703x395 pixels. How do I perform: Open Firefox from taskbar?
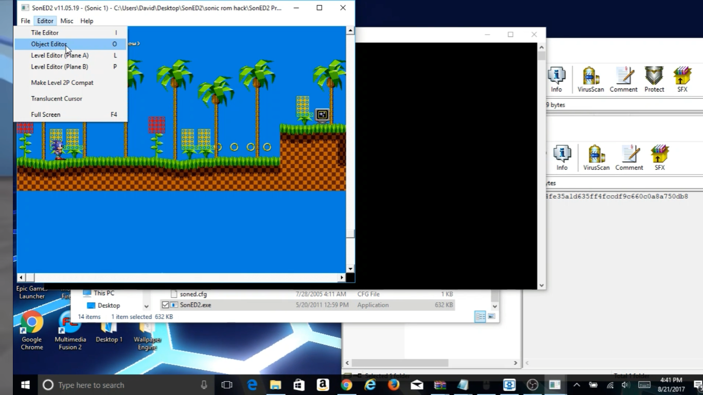point(394,385)
